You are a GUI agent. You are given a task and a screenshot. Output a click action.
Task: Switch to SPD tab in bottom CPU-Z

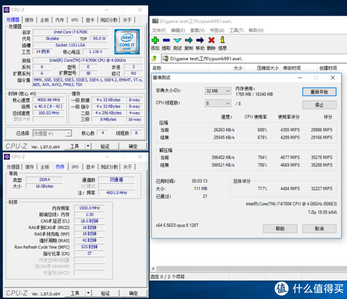(75, 167)
